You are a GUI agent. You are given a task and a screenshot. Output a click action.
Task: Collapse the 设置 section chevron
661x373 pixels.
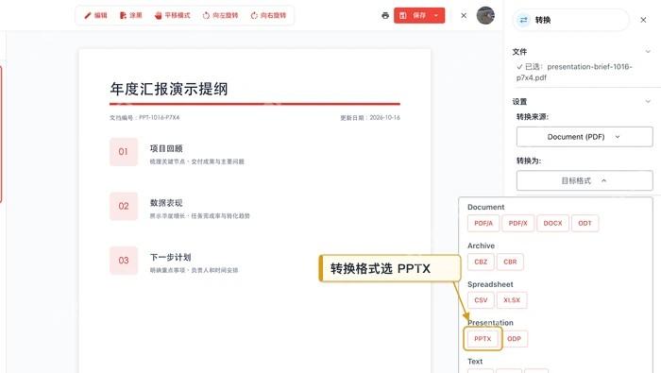(648, 101)
